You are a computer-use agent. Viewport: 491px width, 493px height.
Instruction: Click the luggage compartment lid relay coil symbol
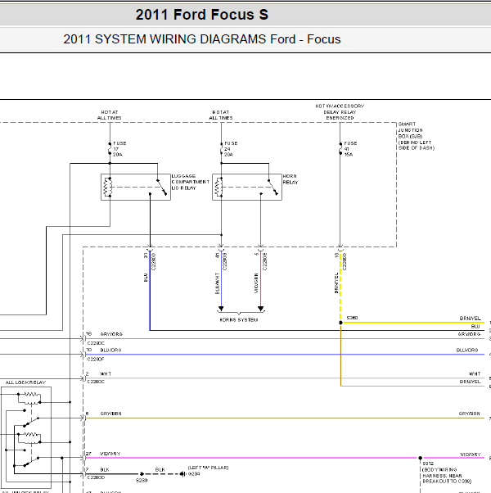coord(108,187)
